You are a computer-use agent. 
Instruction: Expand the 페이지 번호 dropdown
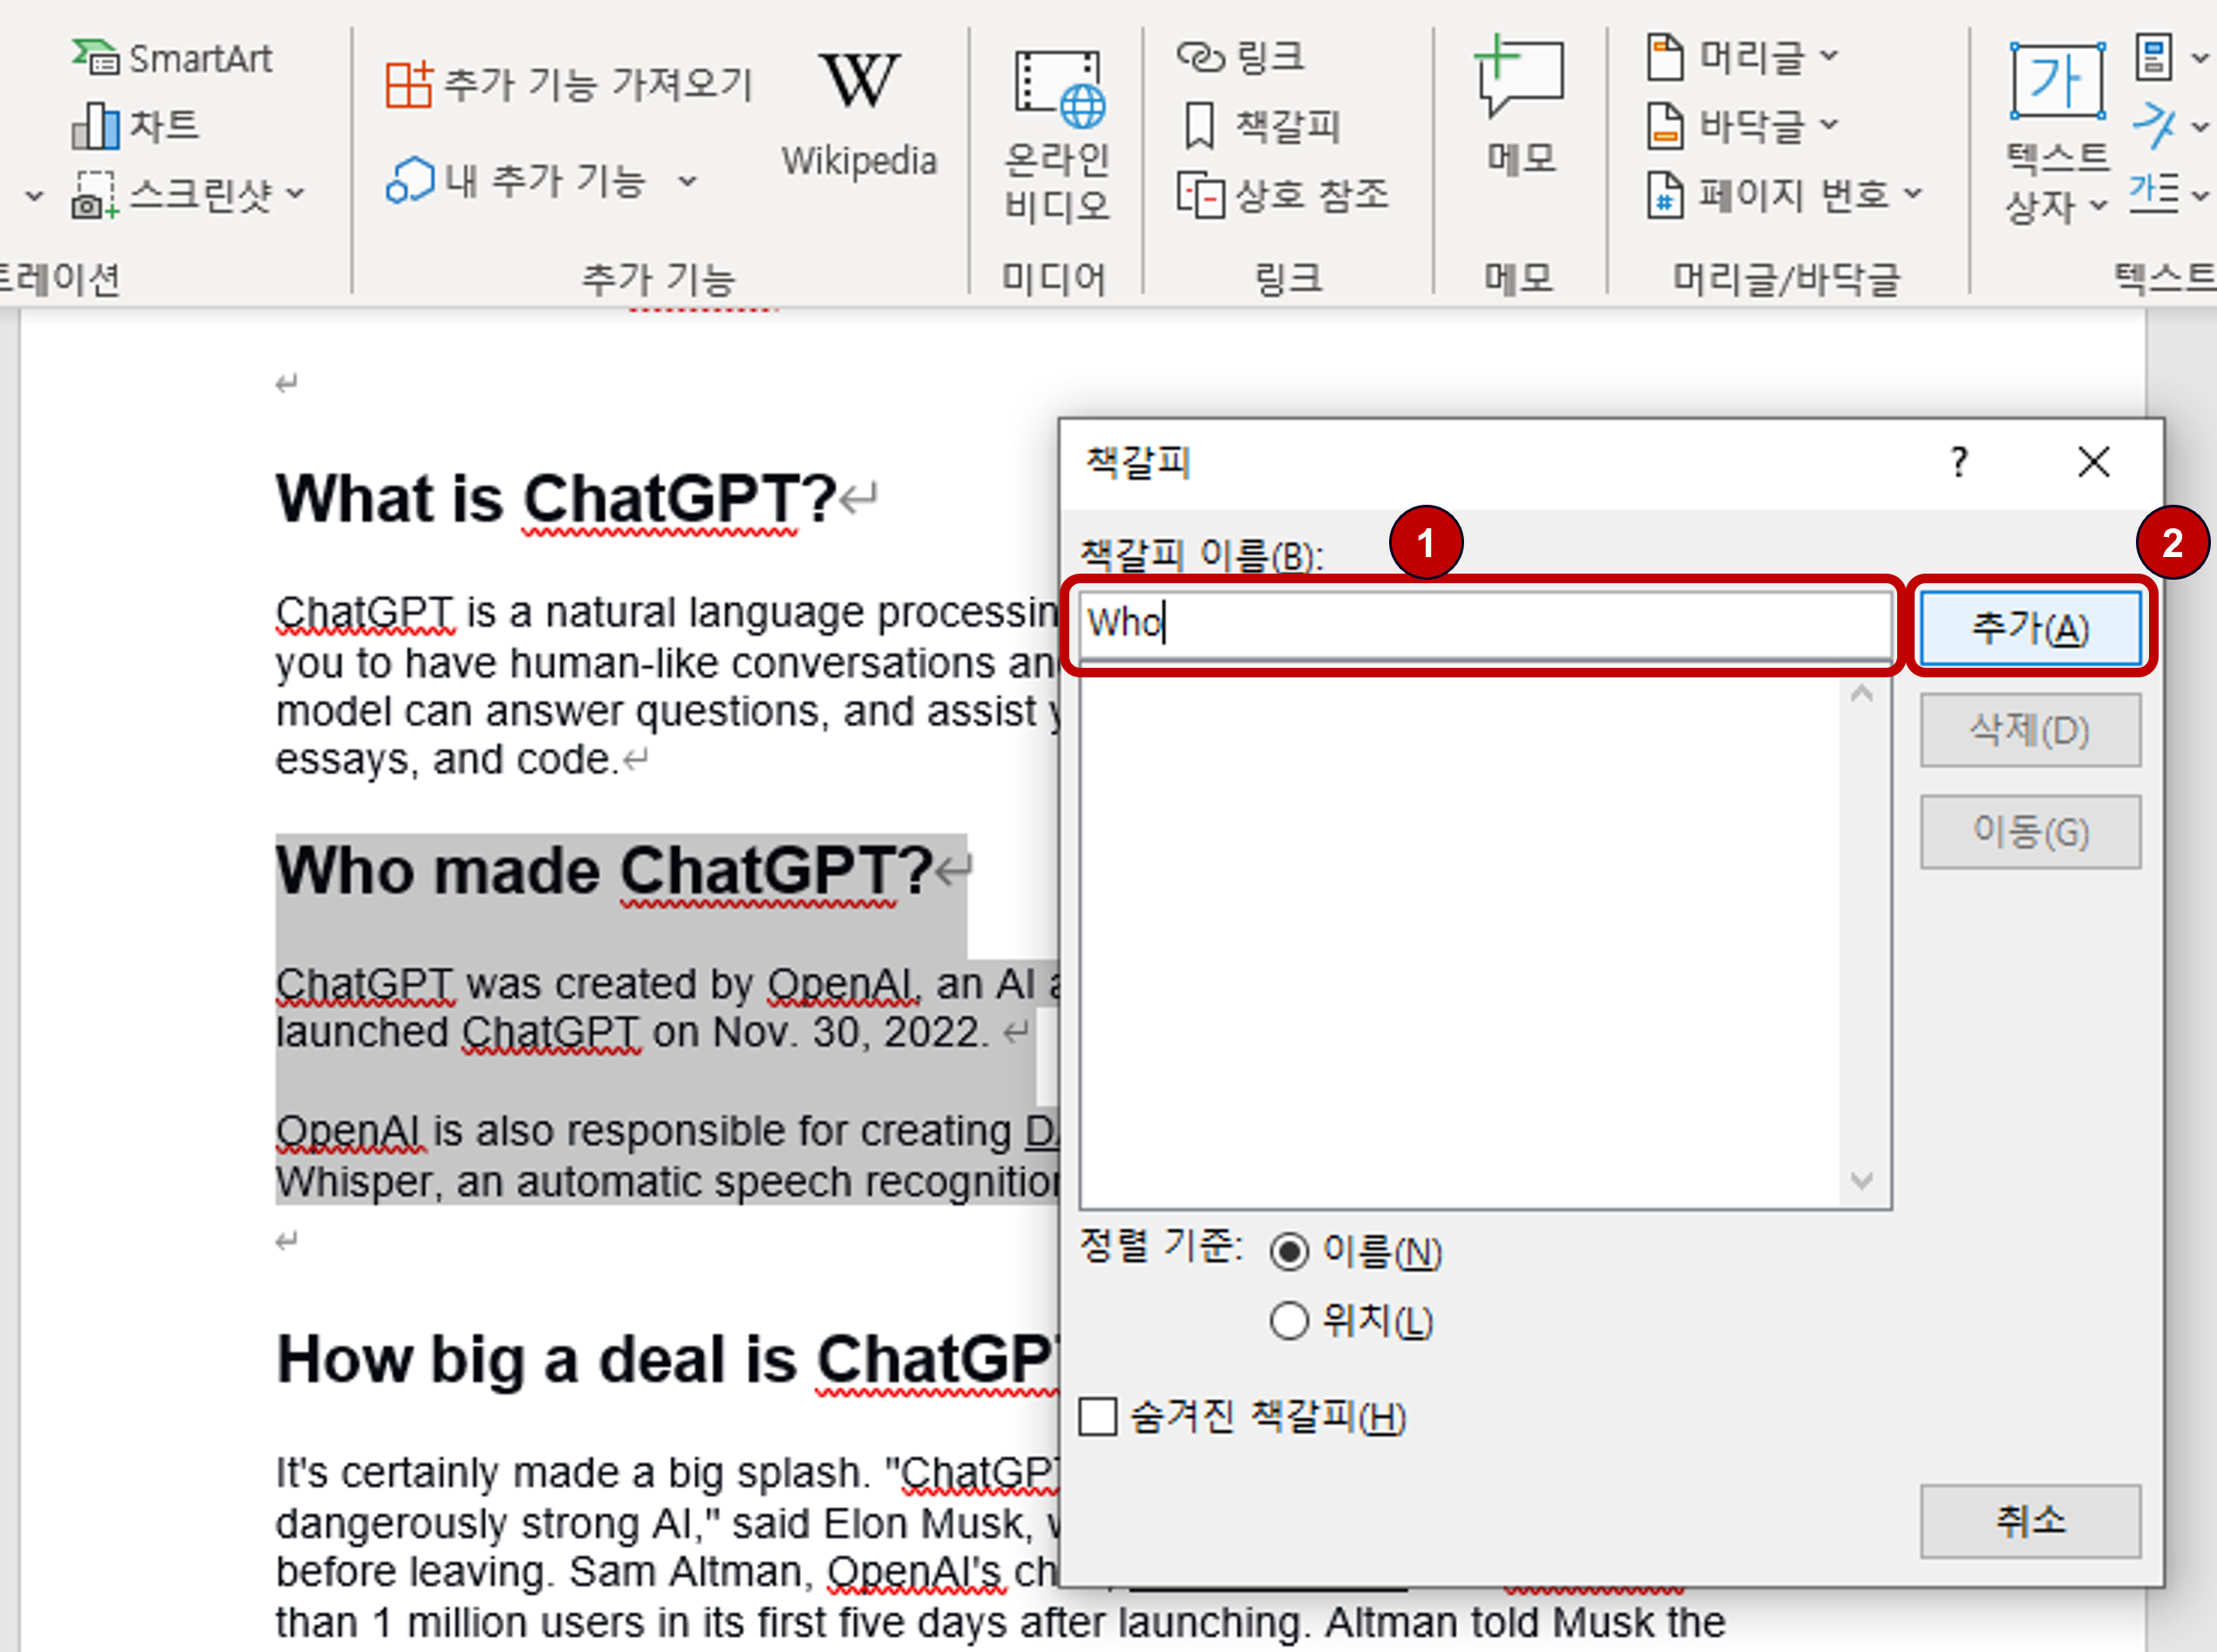click(x=1912, y=193)
